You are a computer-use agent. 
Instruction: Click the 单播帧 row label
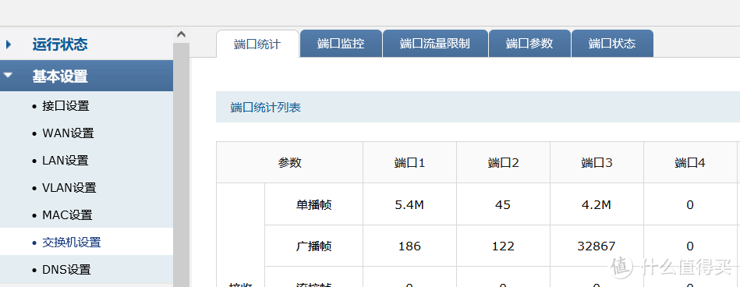click(313, 204)
